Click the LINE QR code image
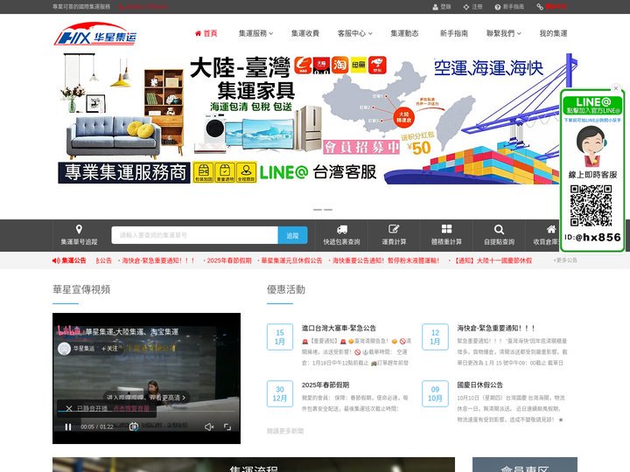Viewport: 630px width, 472px height. coord(591,205)
